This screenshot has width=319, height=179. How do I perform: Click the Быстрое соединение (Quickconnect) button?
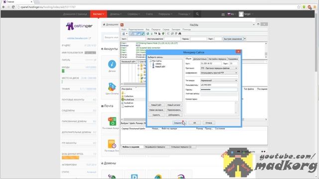[x=233, y=39]
